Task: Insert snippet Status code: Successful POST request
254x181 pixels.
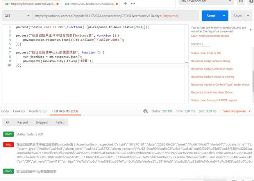Action: click(214, 100)
